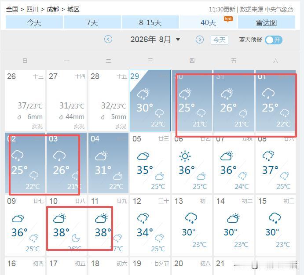Click the hot badge on 40天
The width and height of the screenshot is (304, 275).
click(x=228, y=19)
